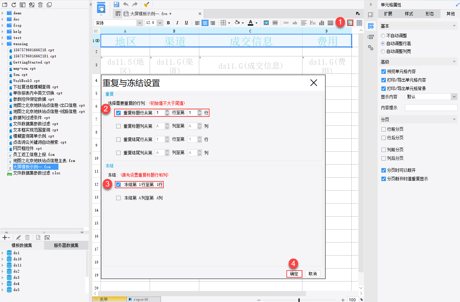Screen dimensions: 460x302
Task: Confirm dialog with the 确定 button
Action: 294,274
